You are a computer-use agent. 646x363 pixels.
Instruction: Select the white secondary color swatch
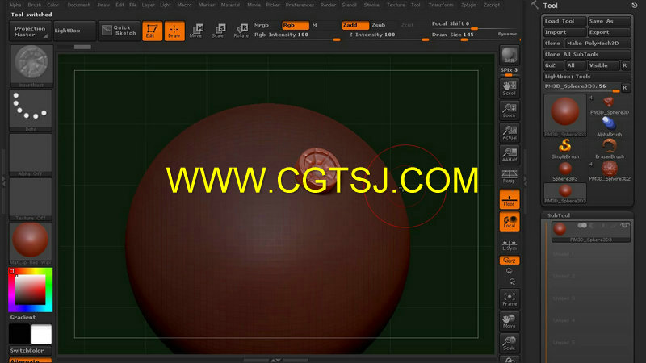pos(42,334)
